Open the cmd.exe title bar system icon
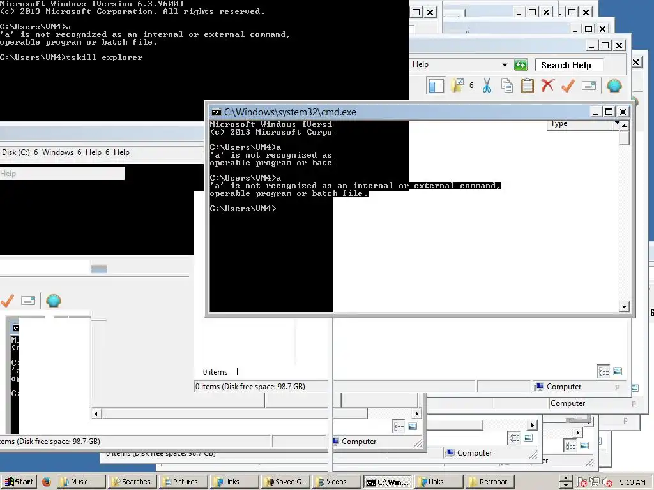654x490 pixels. pos(216,112)
